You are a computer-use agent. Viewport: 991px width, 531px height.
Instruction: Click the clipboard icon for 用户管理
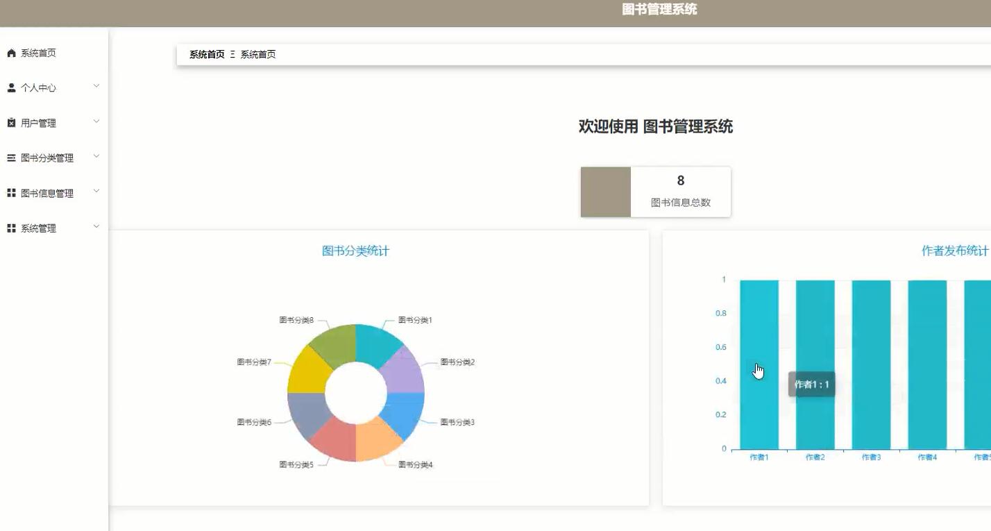pyautogui.click(x=11, y=123)
